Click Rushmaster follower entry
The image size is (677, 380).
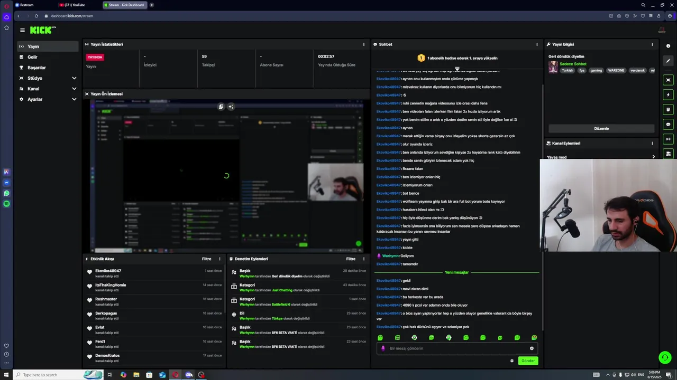point(106,299)
